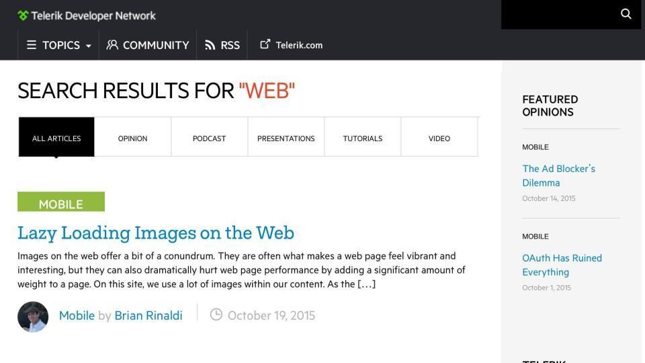Screen dimensions: 645x363
Task: Click the green Mobile category label
Action: point(61,203)
